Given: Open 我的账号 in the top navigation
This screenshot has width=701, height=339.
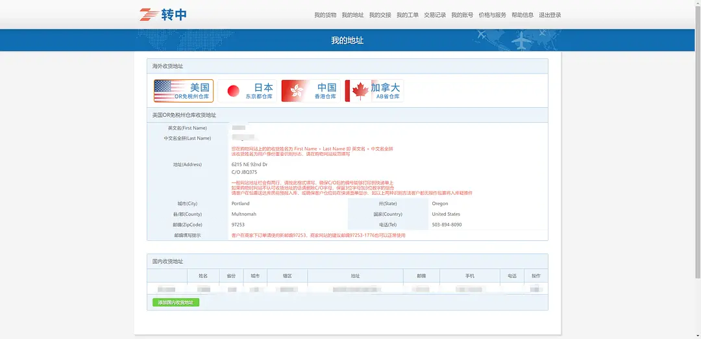Looking at the screenshot, I should click(462, 15).
